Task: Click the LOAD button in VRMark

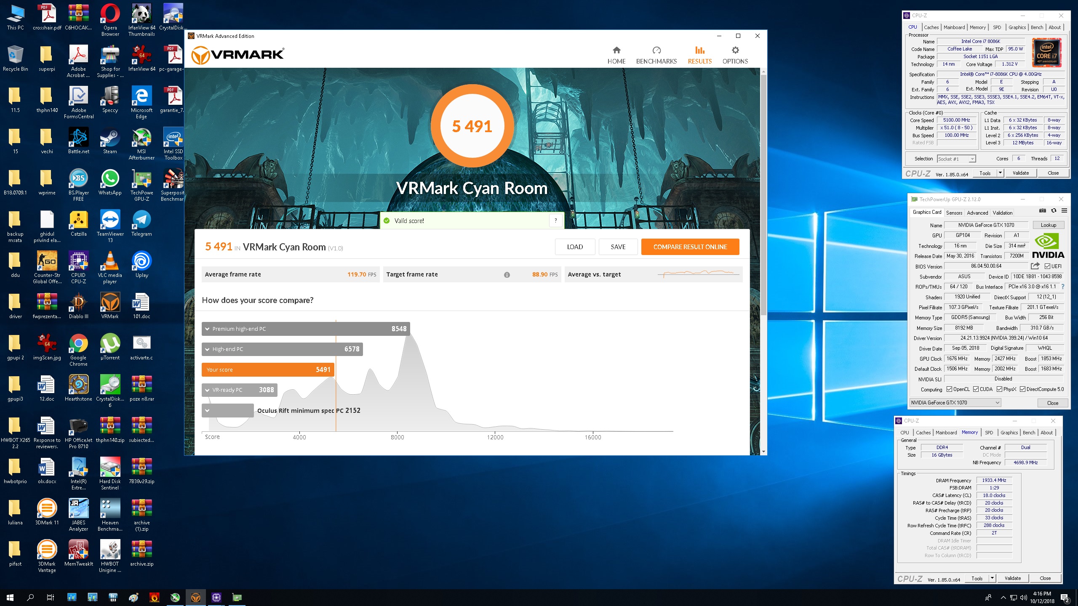Action: click(575, 247)
